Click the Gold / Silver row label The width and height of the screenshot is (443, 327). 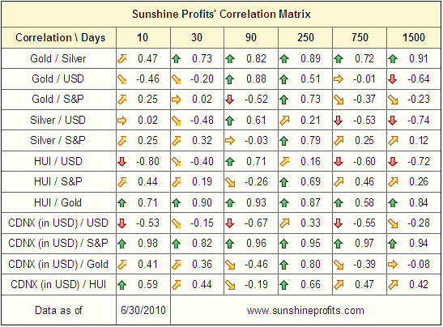(x=58, y=59)
